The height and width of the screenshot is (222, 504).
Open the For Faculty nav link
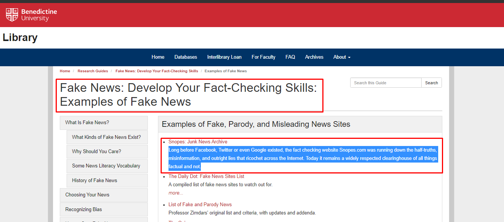[x=263, y=57]
